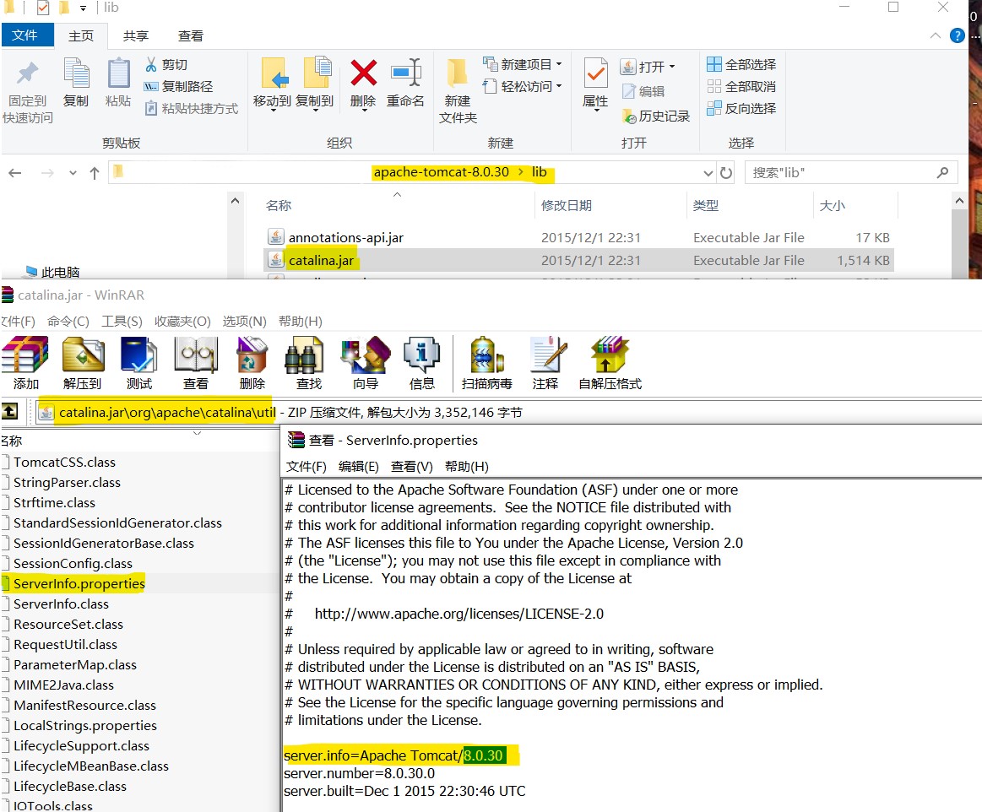Click Explorer search "lib" input field
982x812 pixels.
851,172
